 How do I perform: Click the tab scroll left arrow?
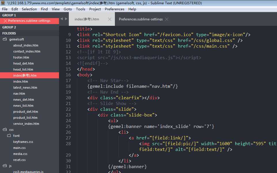pyautogui.click(x=62, y=19)
